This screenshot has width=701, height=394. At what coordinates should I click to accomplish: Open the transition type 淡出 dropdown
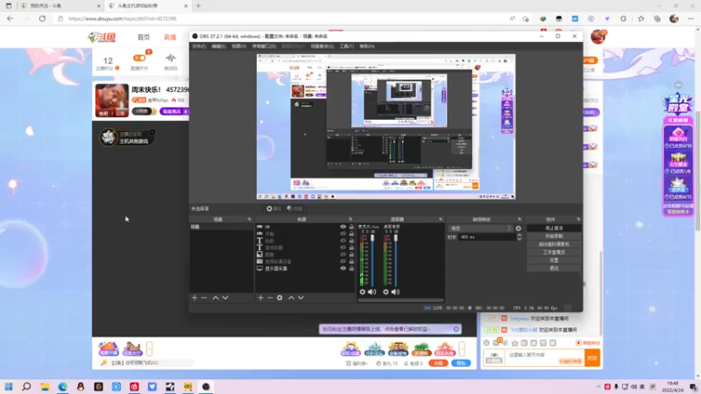point(480,229)
